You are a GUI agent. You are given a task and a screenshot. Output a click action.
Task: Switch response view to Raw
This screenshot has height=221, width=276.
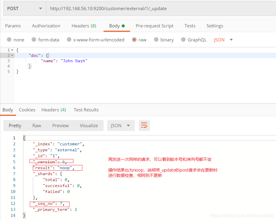(x=37, y=126)
